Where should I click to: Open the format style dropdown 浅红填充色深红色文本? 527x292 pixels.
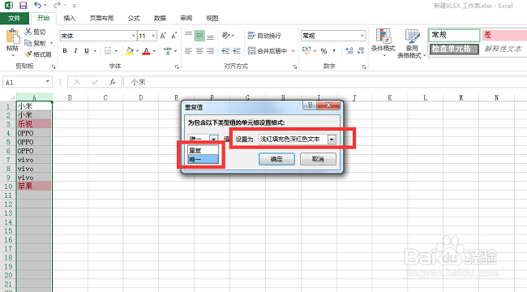(332, 139)
